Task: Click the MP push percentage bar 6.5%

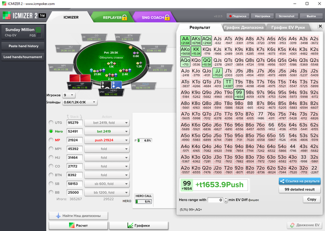Action: [x=144, y=140]
